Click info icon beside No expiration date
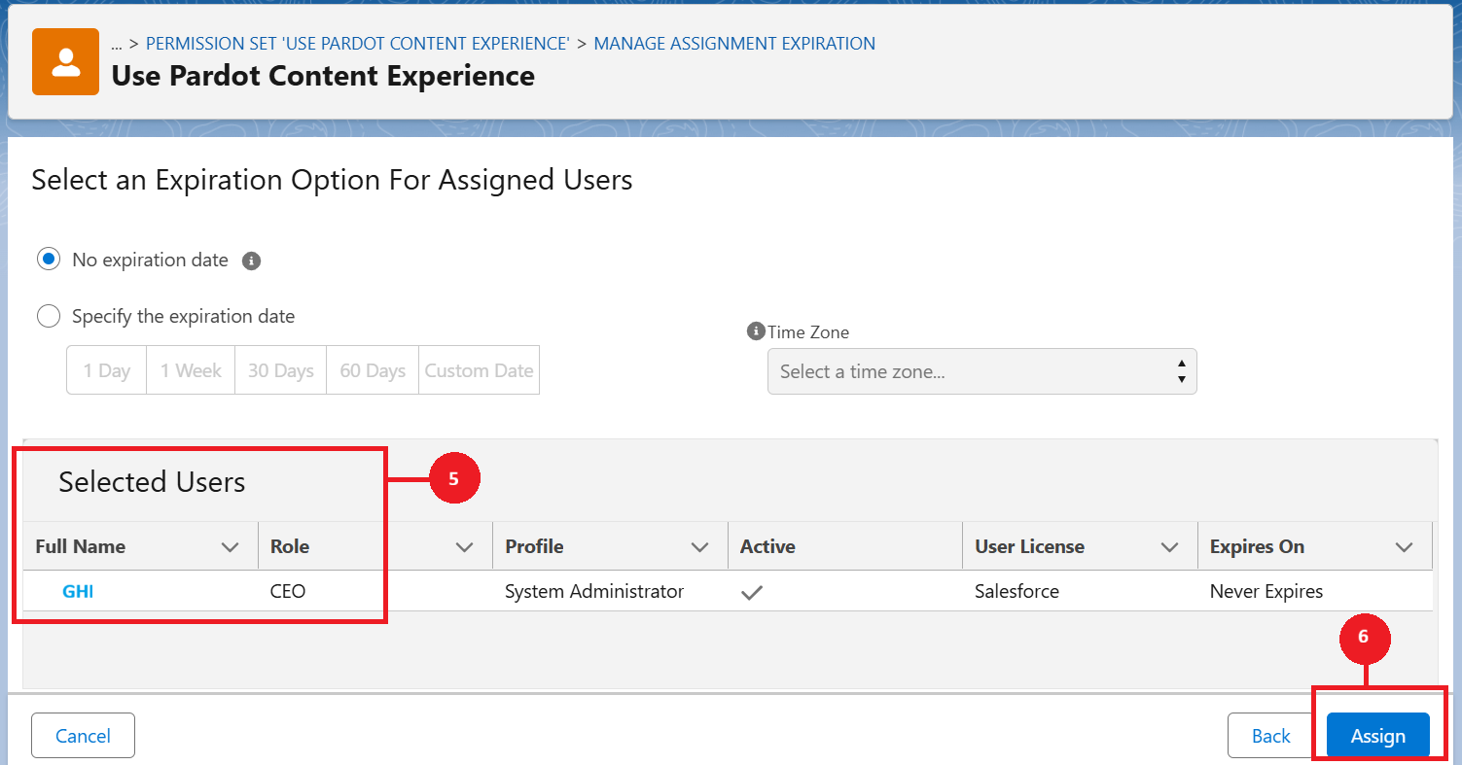Image resolution: width=1462 pixels, height=765 pixels. (x=251, y=261)
